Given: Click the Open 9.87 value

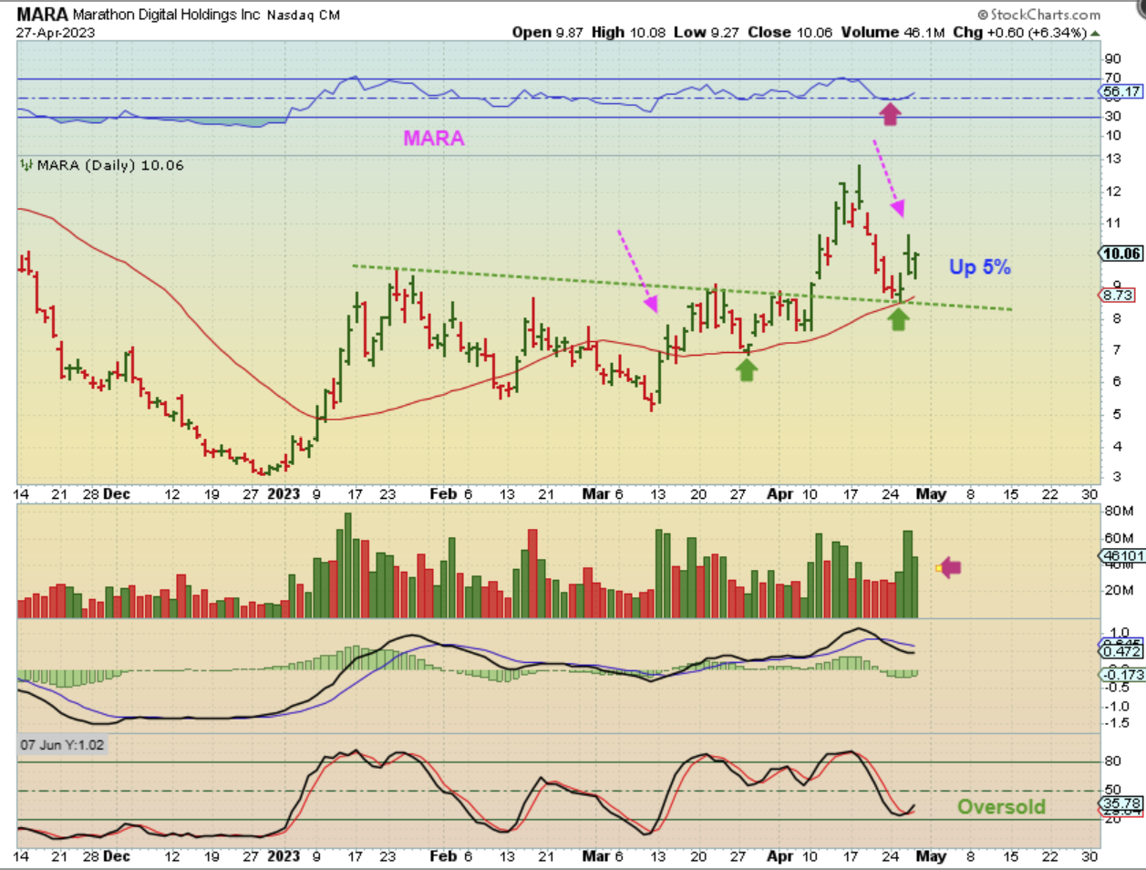Looking at the screenshot, I should click(547, 32).
